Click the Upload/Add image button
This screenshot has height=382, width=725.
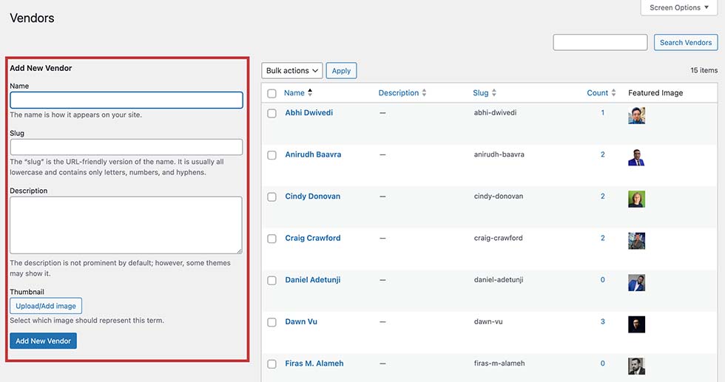[x=46, y=306]
